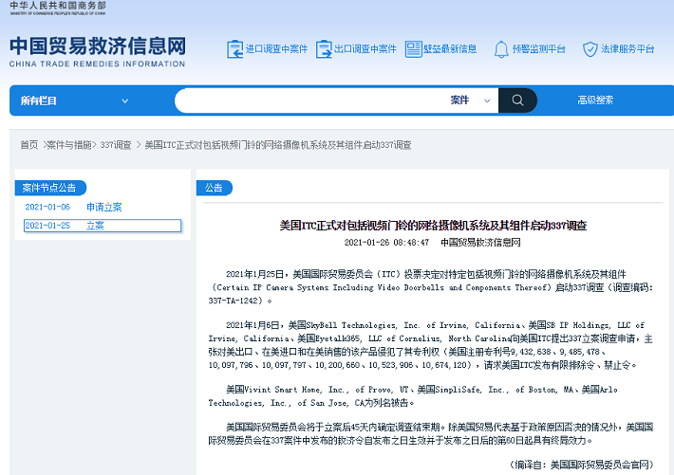The width and height of the screenshot is (674, 475).
Task: Click the trade barrier news icon
Action: pos(413,49)
